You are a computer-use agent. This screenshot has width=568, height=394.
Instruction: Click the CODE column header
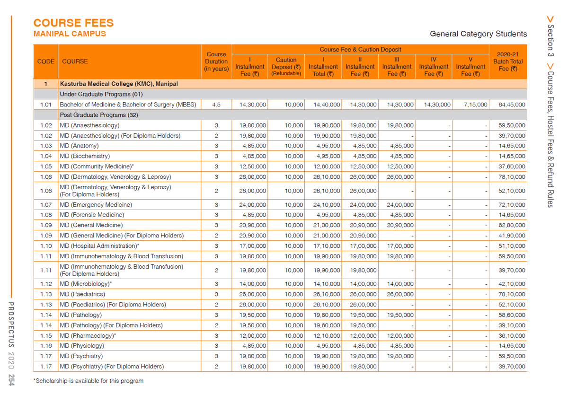click(46, 61)
